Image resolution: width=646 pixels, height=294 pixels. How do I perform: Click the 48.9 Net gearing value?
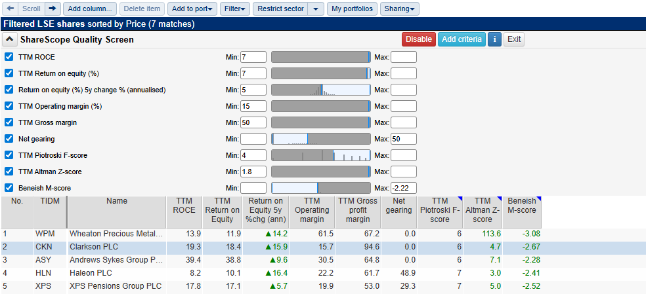coord(408,273)
